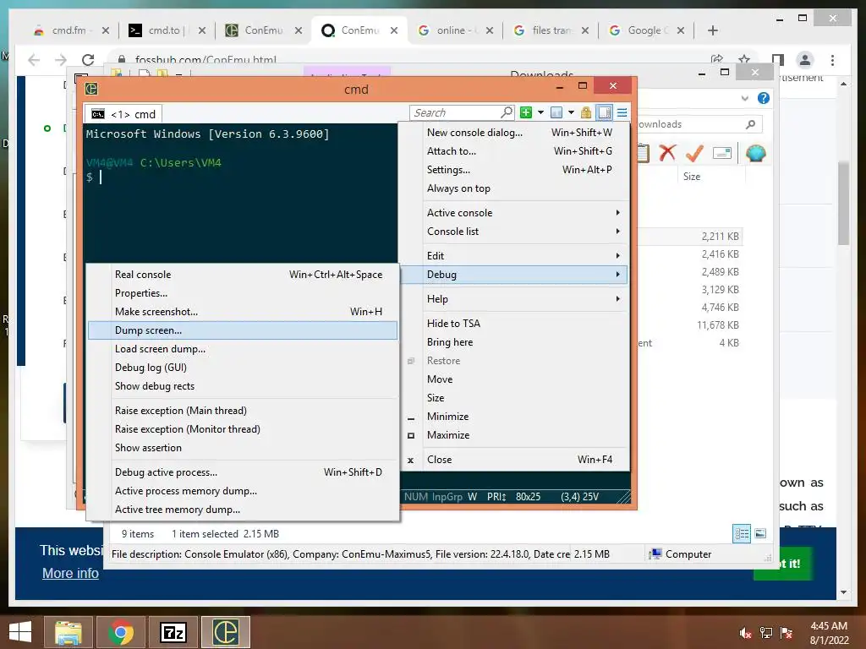Open the Chrome three-dot menu

click(832, 60)
